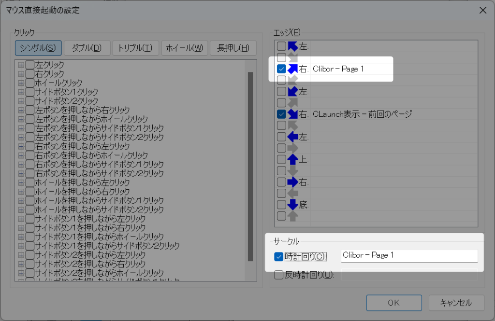Click the gray left-pointing arrow icon
Screen dimensions: 495x321
(293, 193)
